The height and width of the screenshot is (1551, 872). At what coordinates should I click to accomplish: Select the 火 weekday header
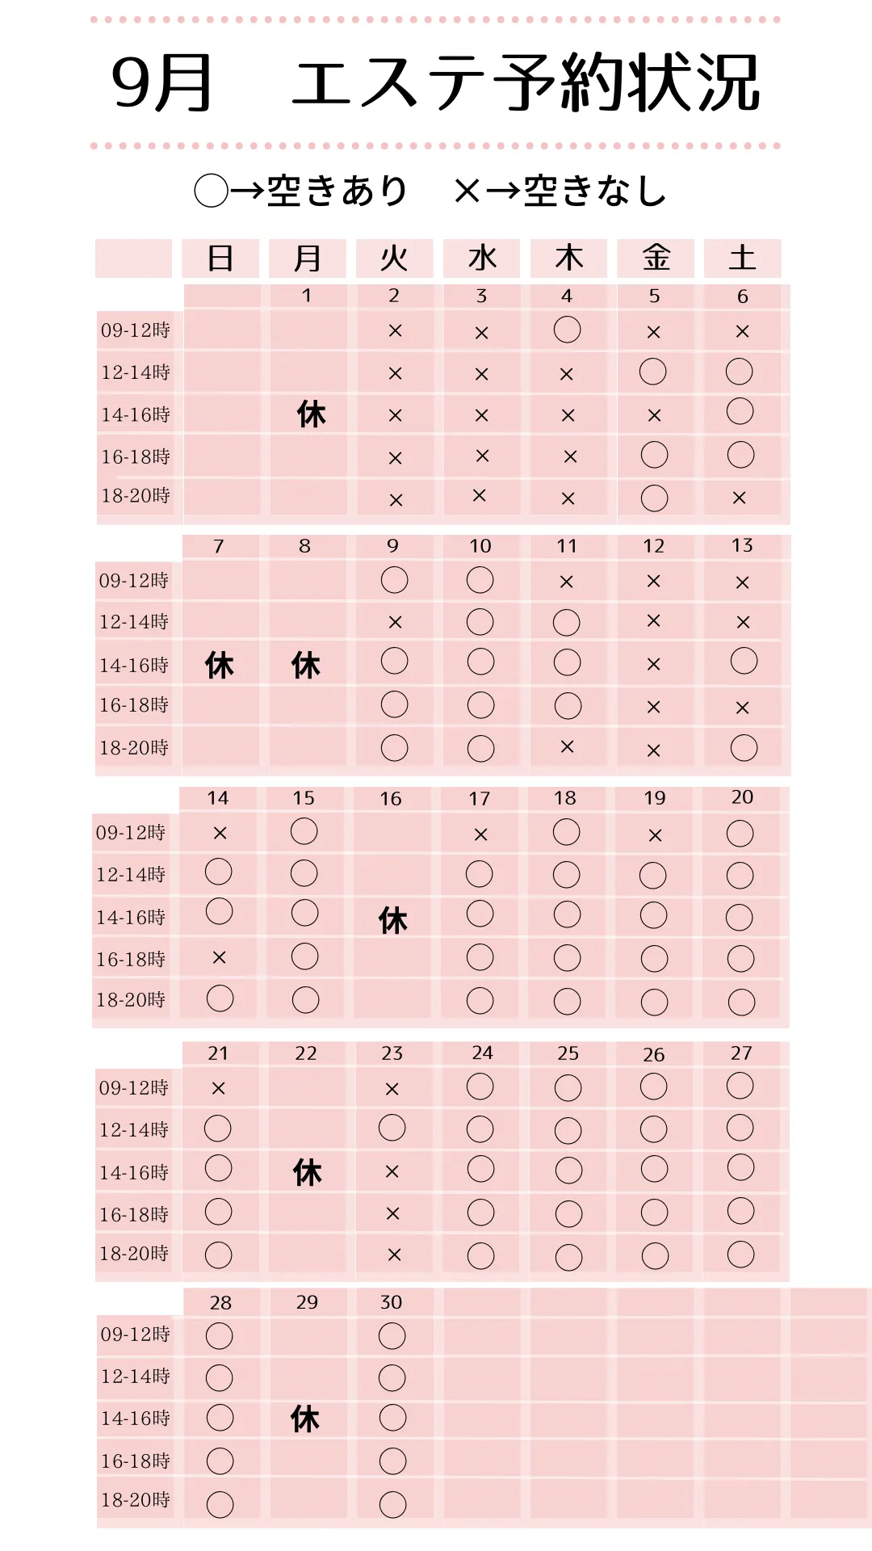pos(394,258)
